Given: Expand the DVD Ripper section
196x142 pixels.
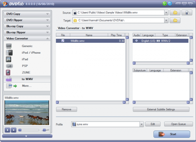Looking at the screenshot, I should (27, 20).
